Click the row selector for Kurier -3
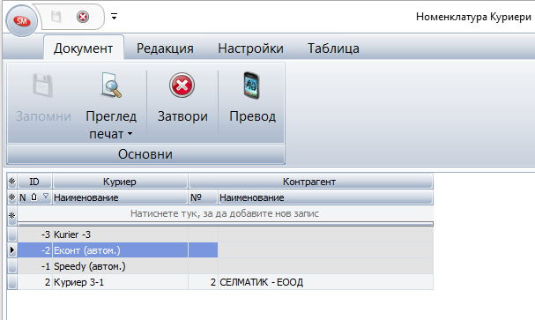Viewport: 535px width, 320px height. coord(12,234)
